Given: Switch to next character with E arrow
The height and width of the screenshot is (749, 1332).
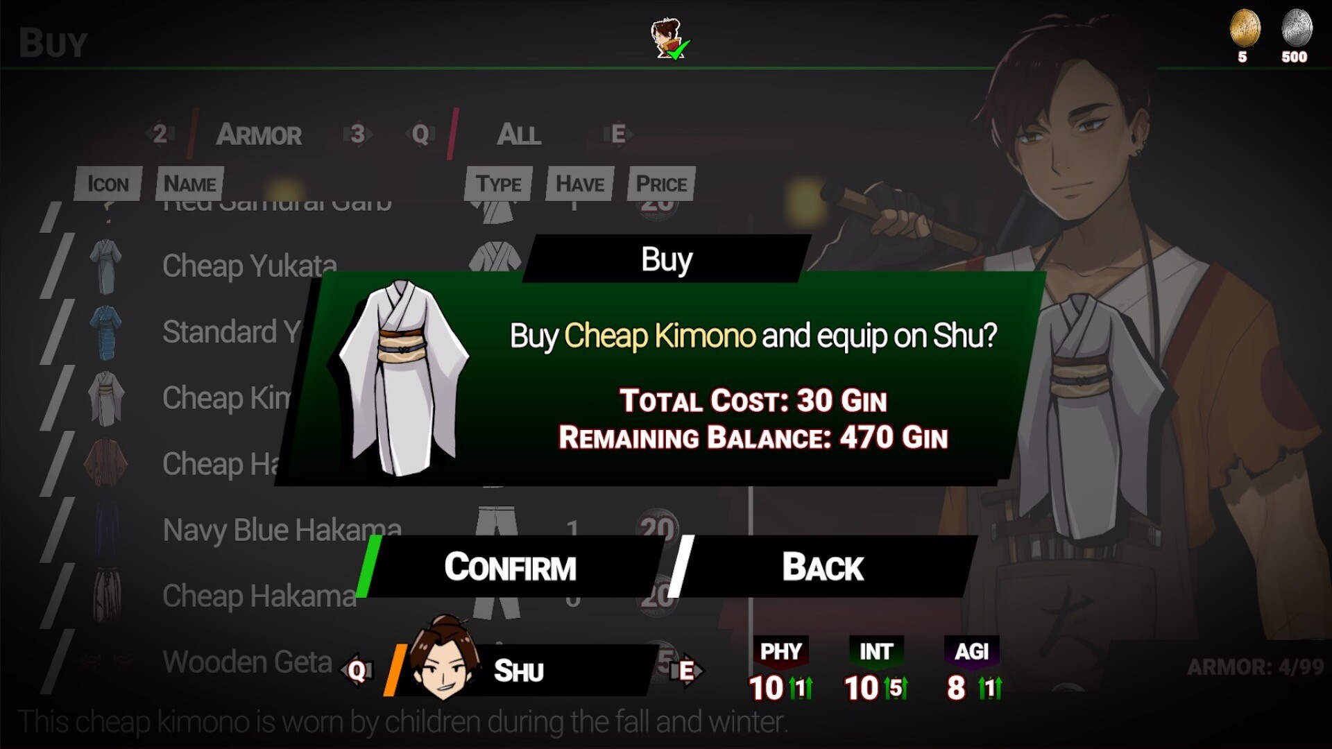Looking at the screenshot, I should (687, 671).
